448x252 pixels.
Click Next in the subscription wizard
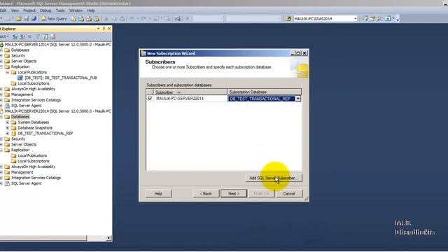233,194
